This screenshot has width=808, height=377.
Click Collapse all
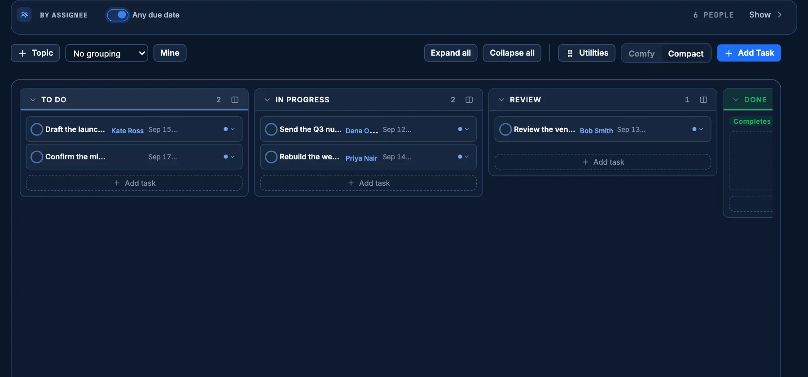(512, 53)
